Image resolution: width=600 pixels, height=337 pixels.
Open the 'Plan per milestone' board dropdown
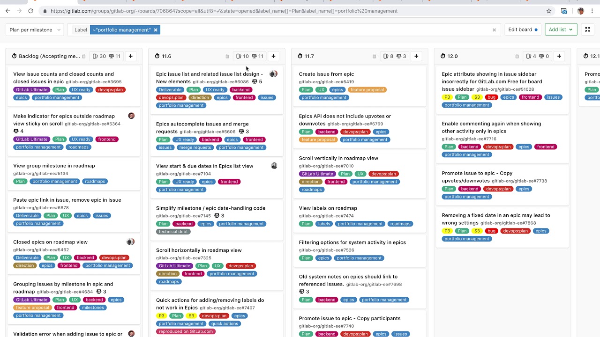click(x=35, y=30)
